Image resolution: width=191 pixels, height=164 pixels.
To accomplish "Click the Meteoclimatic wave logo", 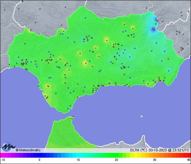I will (x=8, y=147).
